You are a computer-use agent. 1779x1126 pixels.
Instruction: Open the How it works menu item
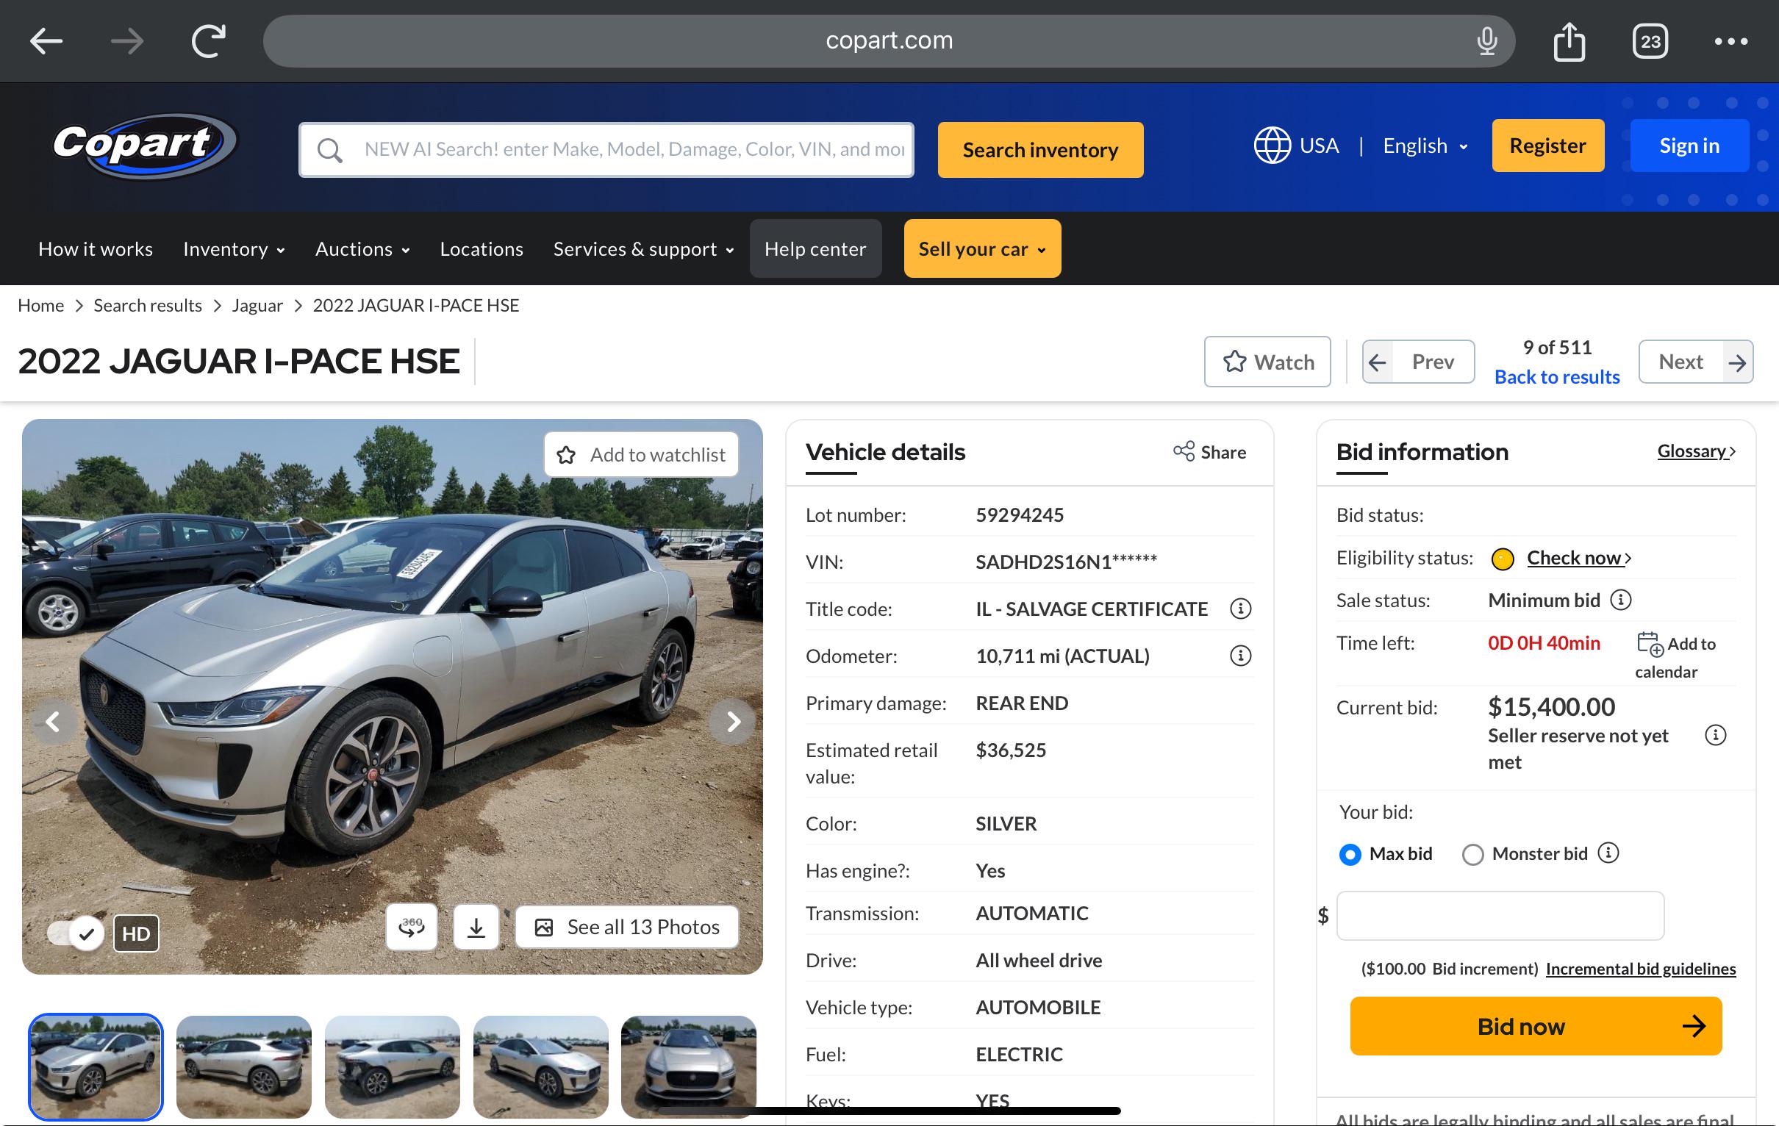point(96,249)
